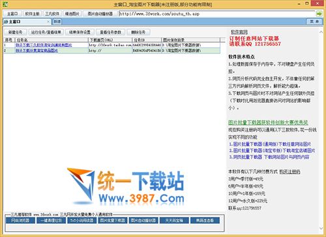
Task: Click the right panel scrollbar down arrow
Action: tap(321, 228)
